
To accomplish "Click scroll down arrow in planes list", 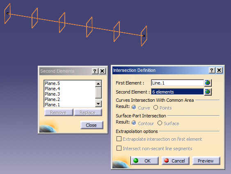I will click(98, 104).
